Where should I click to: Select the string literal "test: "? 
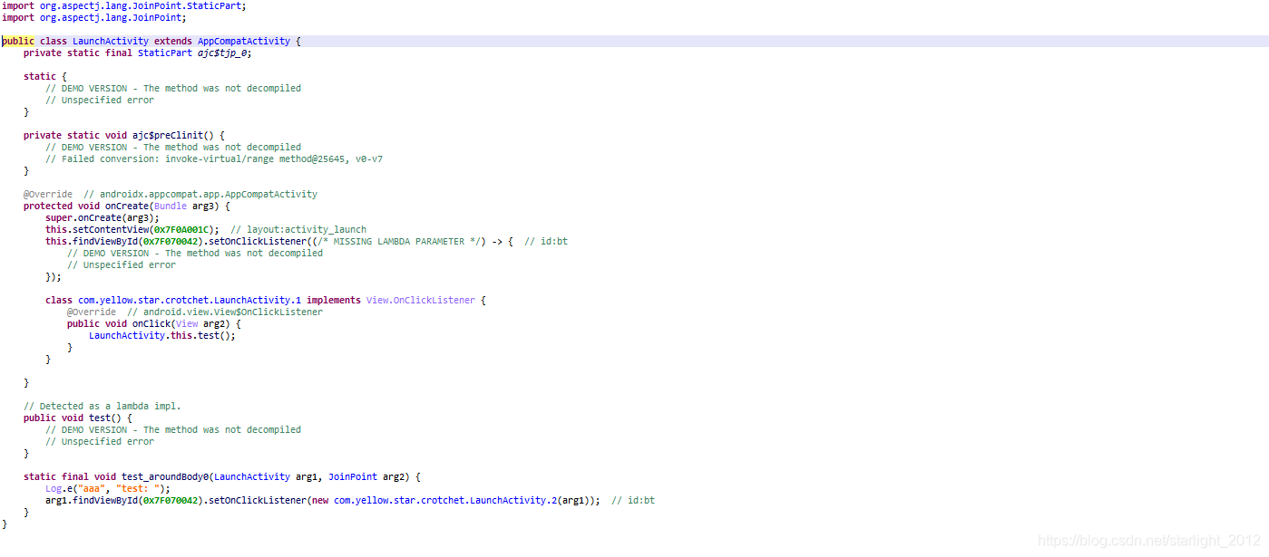(138, 488)
